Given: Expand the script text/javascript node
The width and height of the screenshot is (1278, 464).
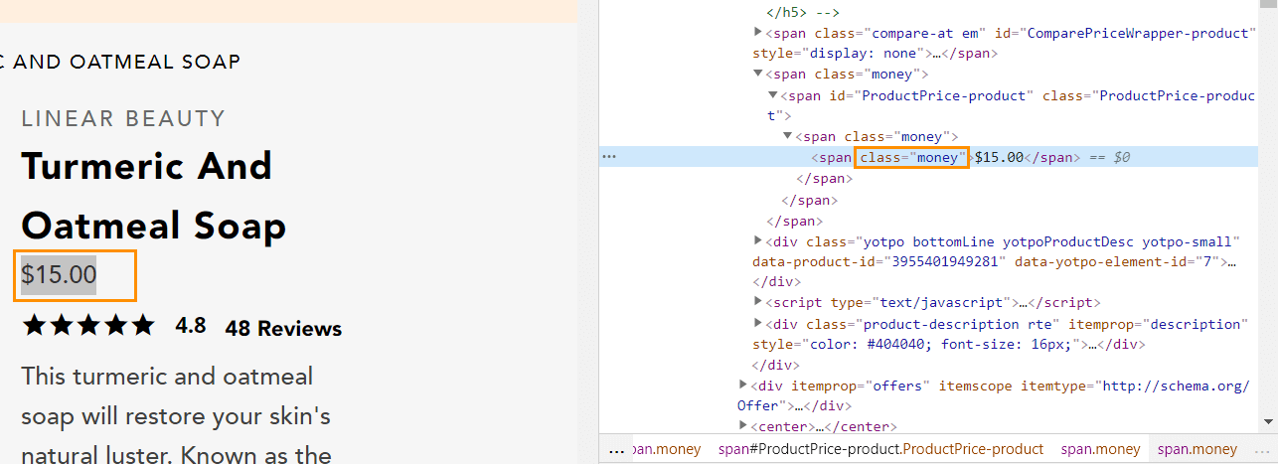Looking at the screenshot, I should (x=758, y=302).
